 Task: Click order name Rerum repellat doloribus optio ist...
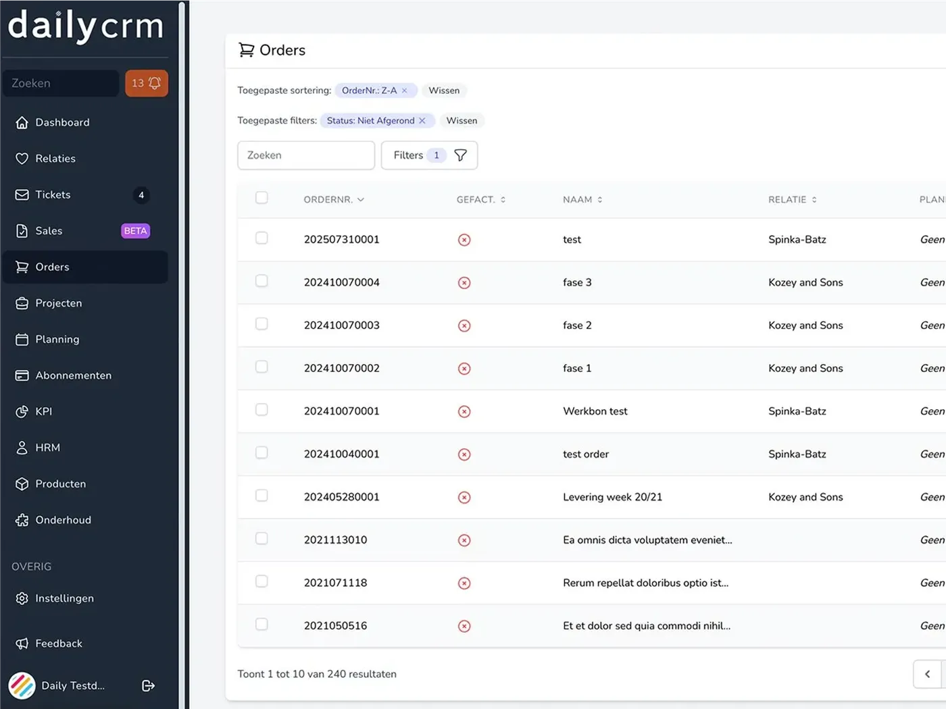645,583
